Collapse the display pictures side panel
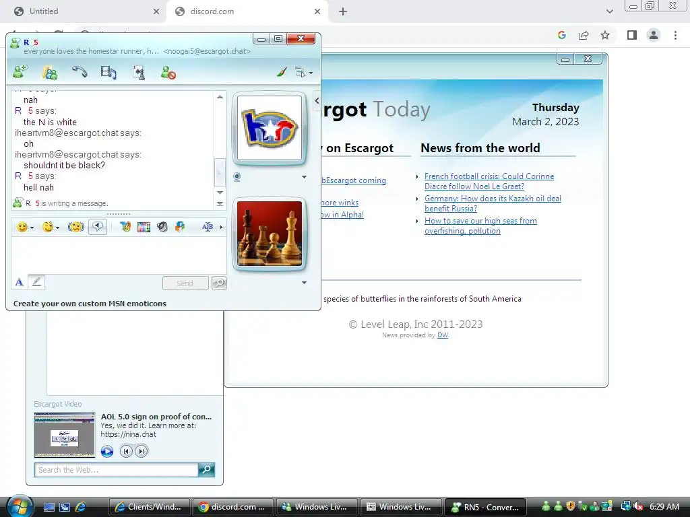 [317, 101]
